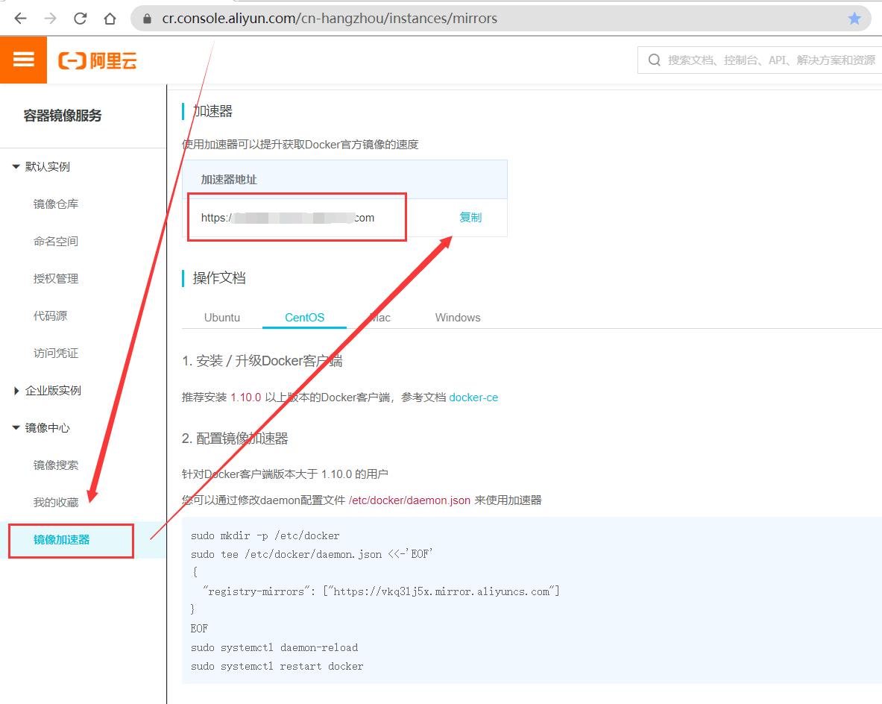Click the browser forward arrow
Viewport: 882px width, 704px height.
tap(50, 19)
